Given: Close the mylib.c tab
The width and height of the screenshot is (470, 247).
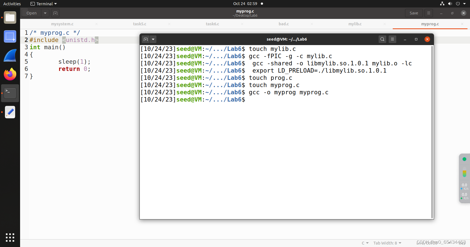Looking at the screenshot, I should click(385, 24).
